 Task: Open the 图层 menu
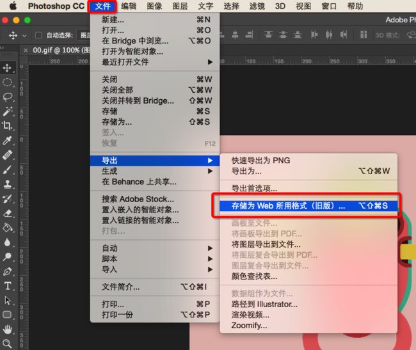(x=180, y=6)
